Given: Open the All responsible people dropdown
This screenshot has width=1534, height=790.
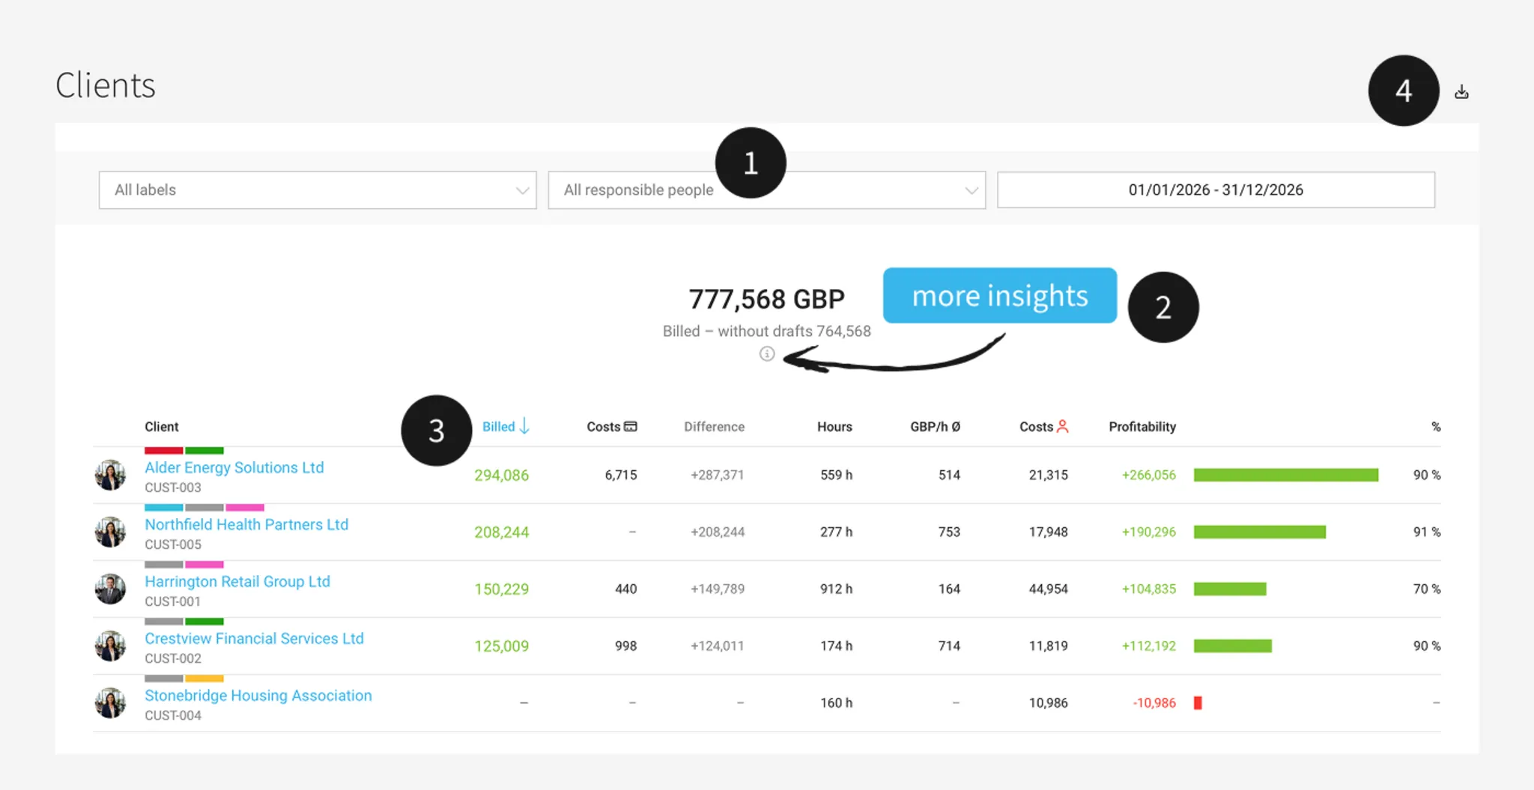Looking at the screenshot, I should point(766,190).
